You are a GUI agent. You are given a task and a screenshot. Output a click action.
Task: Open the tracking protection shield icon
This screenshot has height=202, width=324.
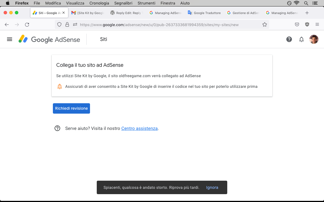[x=59, y=24]
